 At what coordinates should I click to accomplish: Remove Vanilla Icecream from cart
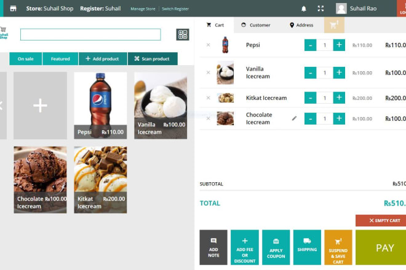click(x=208, y=72)
